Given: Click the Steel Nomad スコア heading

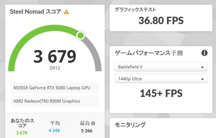Looking at the screenshot, I should [x=36, y=12].
